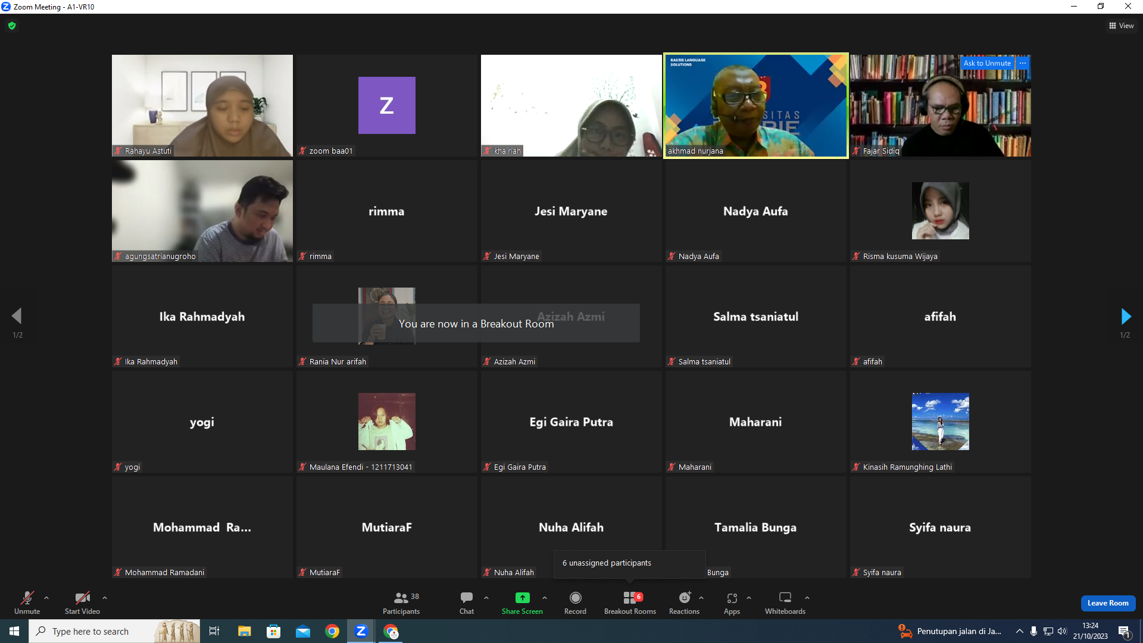Click the green encryption shield icon
Image resolution: width=1143 pixels, height=643 pixels.
coord(12,26)
